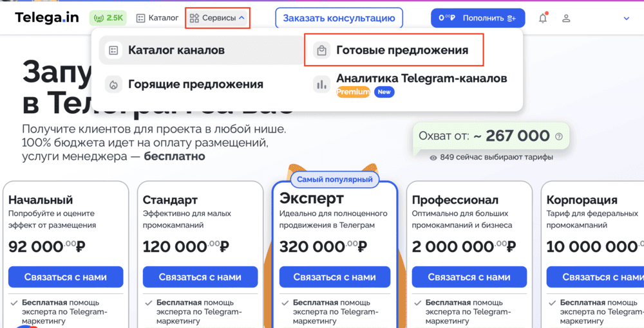Open Аналитика Telegram-каналов menu item
This screenshot has height=328, width=644.
pyautogui.click(x=421, y=78)
